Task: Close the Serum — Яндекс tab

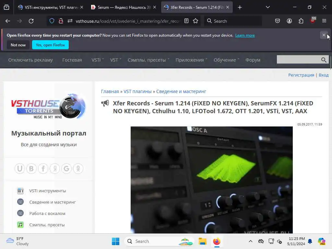Action: click(x=155, y=7)
